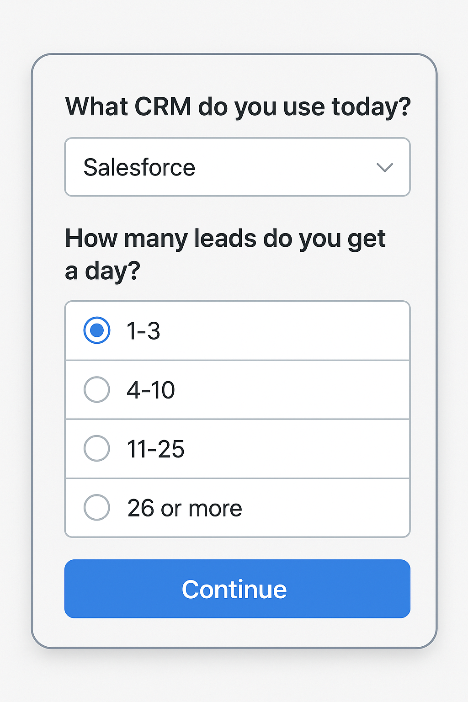Click the "What CRM do you use today?" heading
The width and height of the screenshot is (468, 702).
tap(238, 106)
